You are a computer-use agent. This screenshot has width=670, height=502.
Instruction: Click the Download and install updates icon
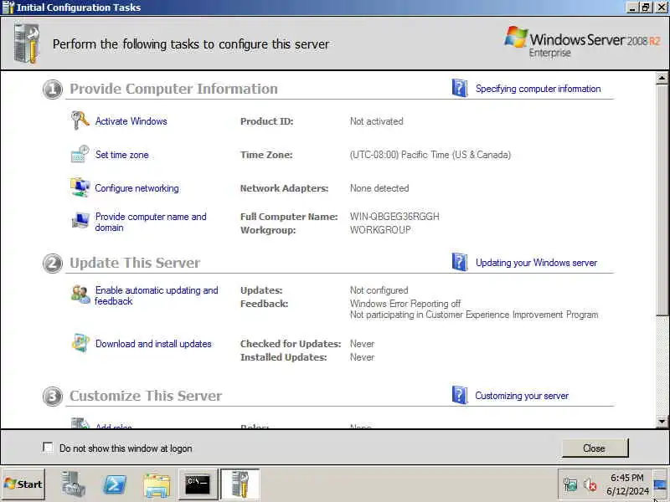80,343
